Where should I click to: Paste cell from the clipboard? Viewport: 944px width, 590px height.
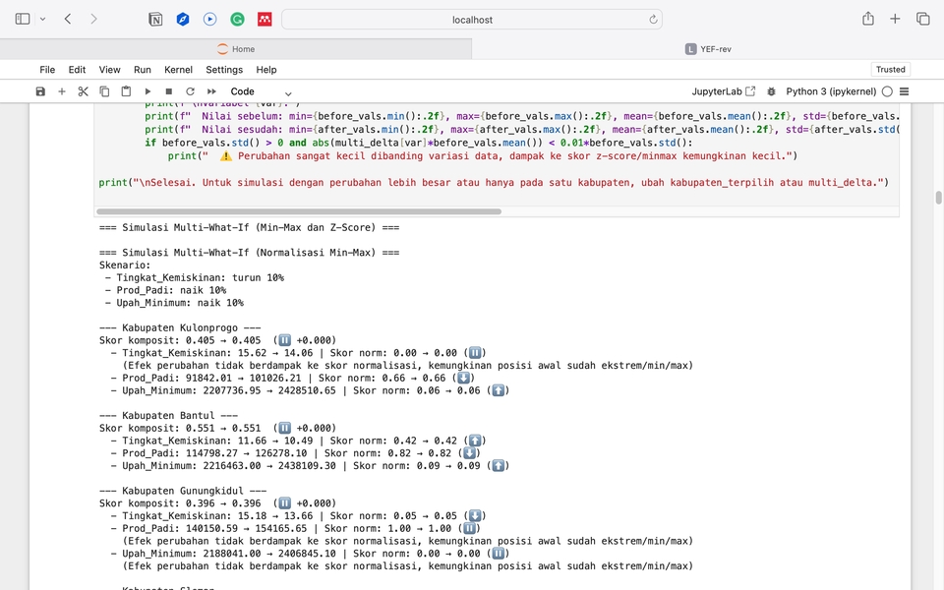click(126, 91)
